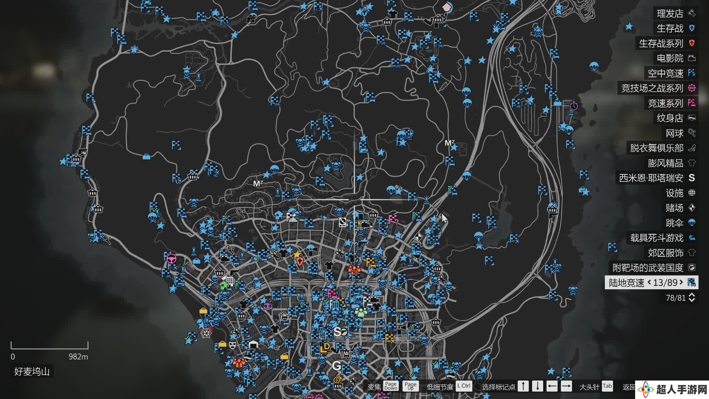Select 附靶场的武装国度 in the legend
Image resolution: width=709 pixels, height=399 pixels.
pos(654,268)
